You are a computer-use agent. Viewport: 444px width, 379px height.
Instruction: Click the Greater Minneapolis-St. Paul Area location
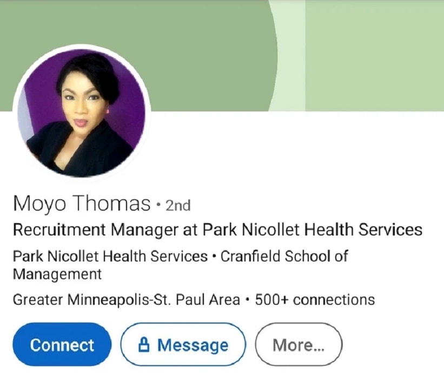click(127, 300)
